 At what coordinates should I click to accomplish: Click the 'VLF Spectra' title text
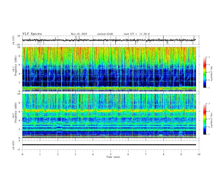click(32, 34)
